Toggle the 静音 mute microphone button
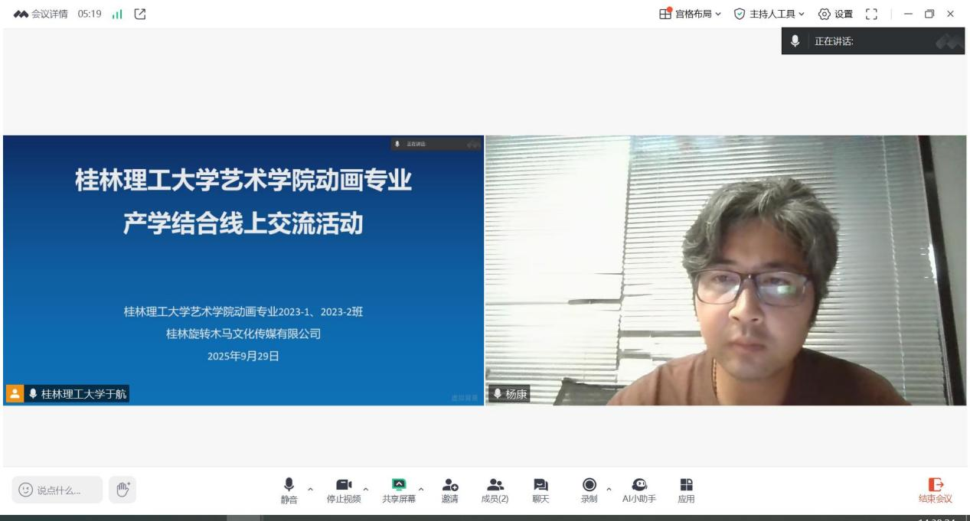 tap(289, 488)
